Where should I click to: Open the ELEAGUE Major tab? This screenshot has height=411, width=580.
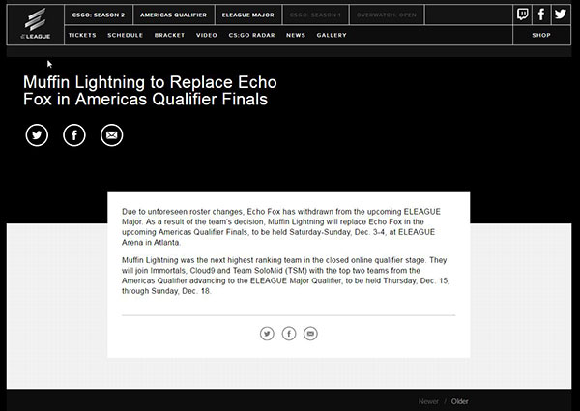pyautogui.click(x=246, y=15)
